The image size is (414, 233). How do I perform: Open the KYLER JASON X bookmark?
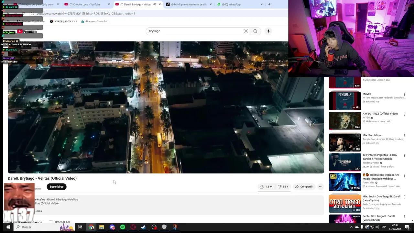tap(64, 21)
